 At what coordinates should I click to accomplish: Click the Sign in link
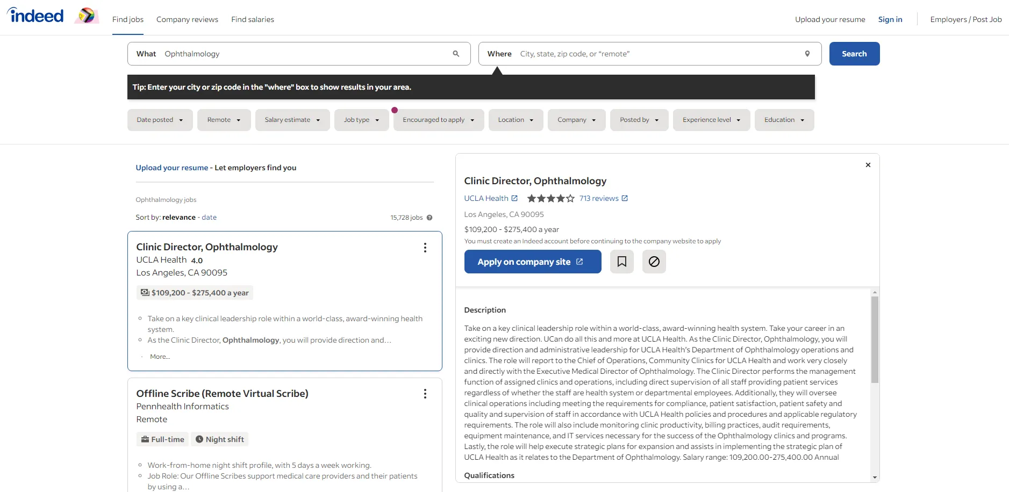coord(890,19)
